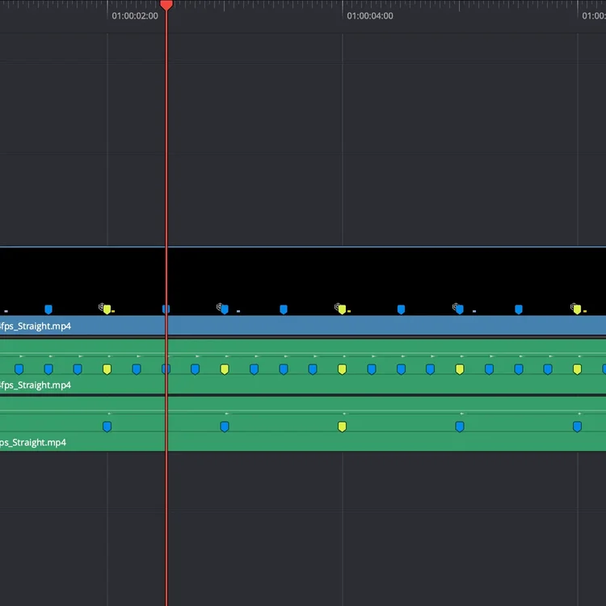Select the blue video clip fps_Straight.mp4 title bar
The width and height of the screenshot is (606, 606).
303,326
